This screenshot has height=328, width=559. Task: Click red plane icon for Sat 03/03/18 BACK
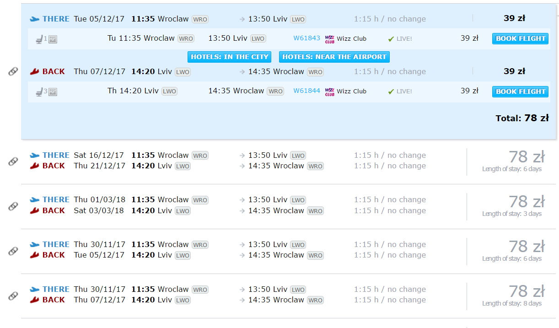tap(35, 210)
